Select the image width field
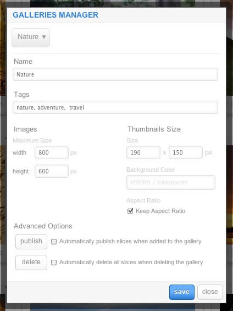 tap(52, 152)
